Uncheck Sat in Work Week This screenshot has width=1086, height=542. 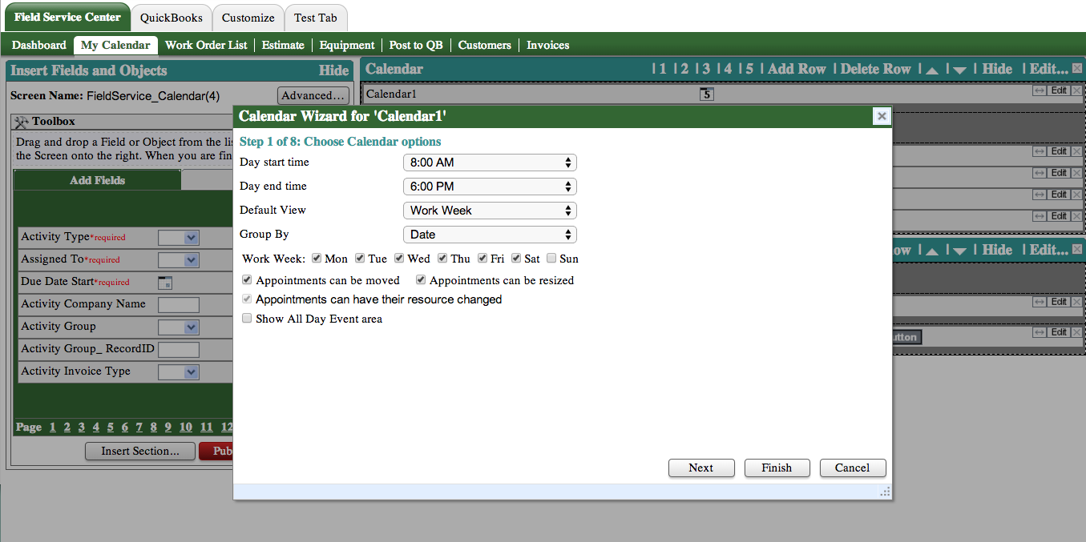(516, 258)
